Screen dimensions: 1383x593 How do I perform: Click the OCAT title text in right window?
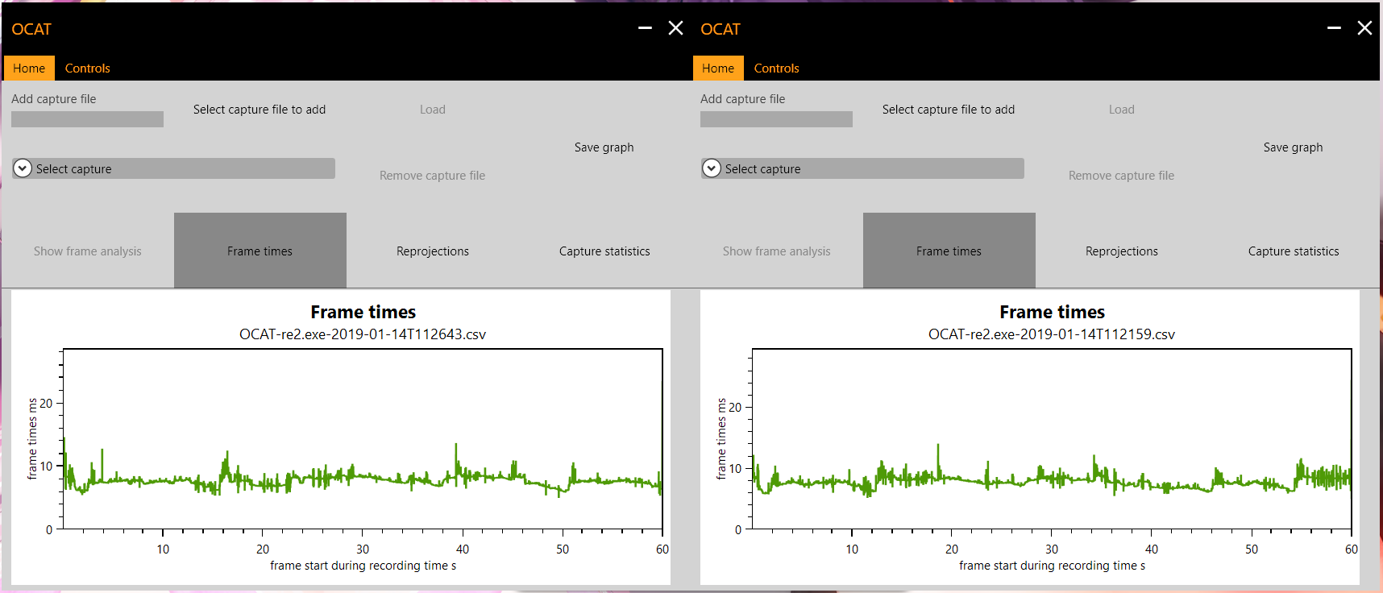[721, 29]
